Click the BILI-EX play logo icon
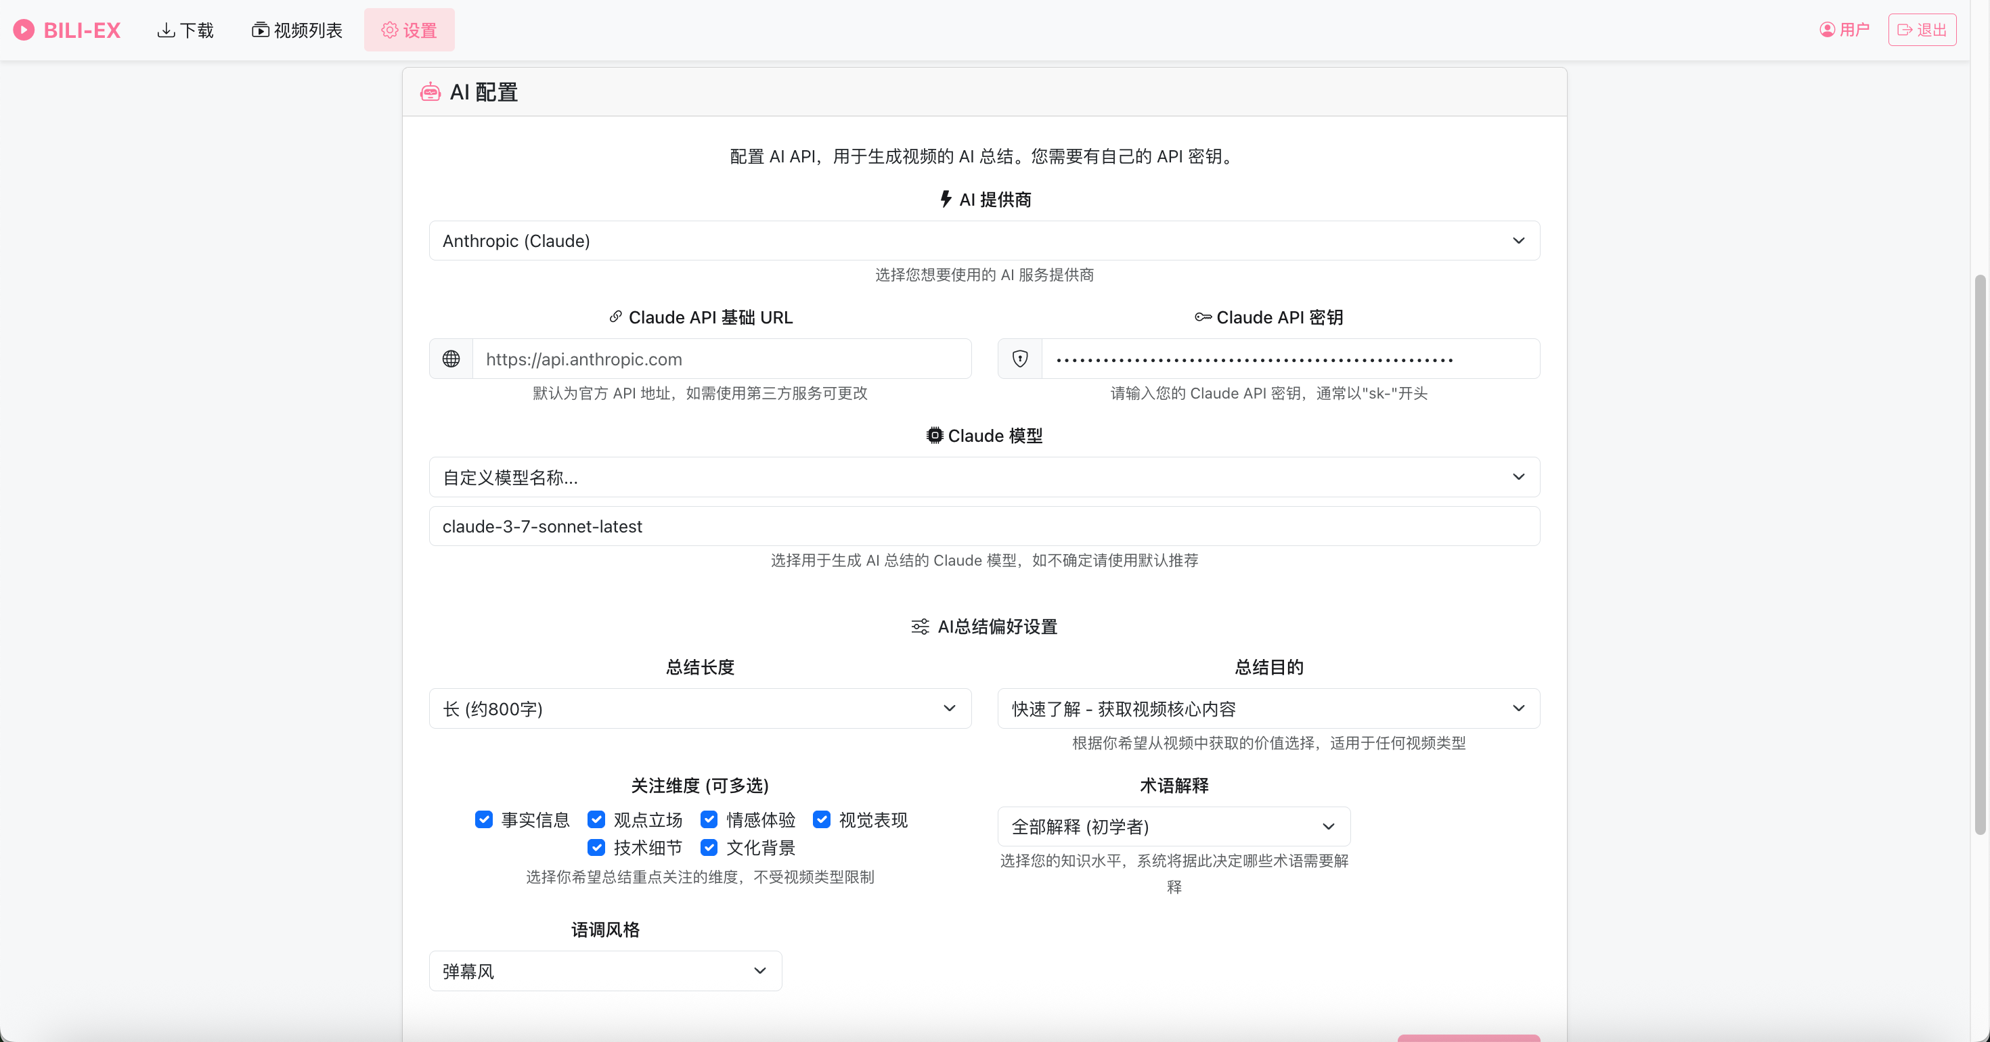Viewport: 1990px width, 1042px height. 24,30
